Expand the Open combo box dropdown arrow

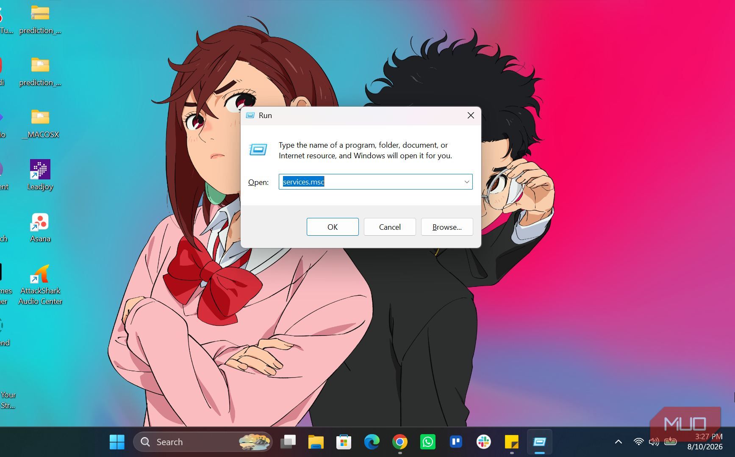point(466,182)
